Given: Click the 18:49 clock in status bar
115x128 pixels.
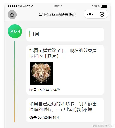Looking at the screenshot, I should pos(57,6).
